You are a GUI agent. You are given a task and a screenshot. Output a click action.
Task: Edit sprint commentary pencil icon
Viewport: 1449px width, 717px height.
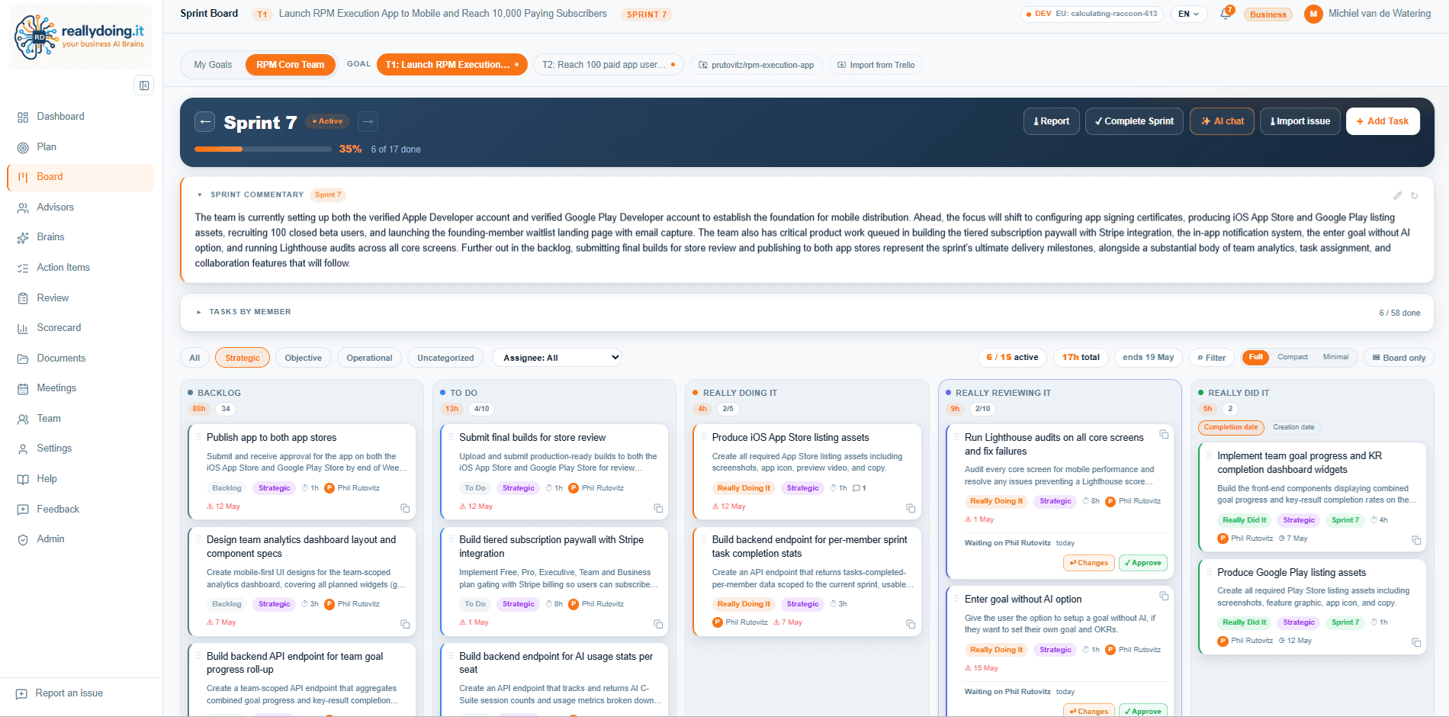point(1398,195)
